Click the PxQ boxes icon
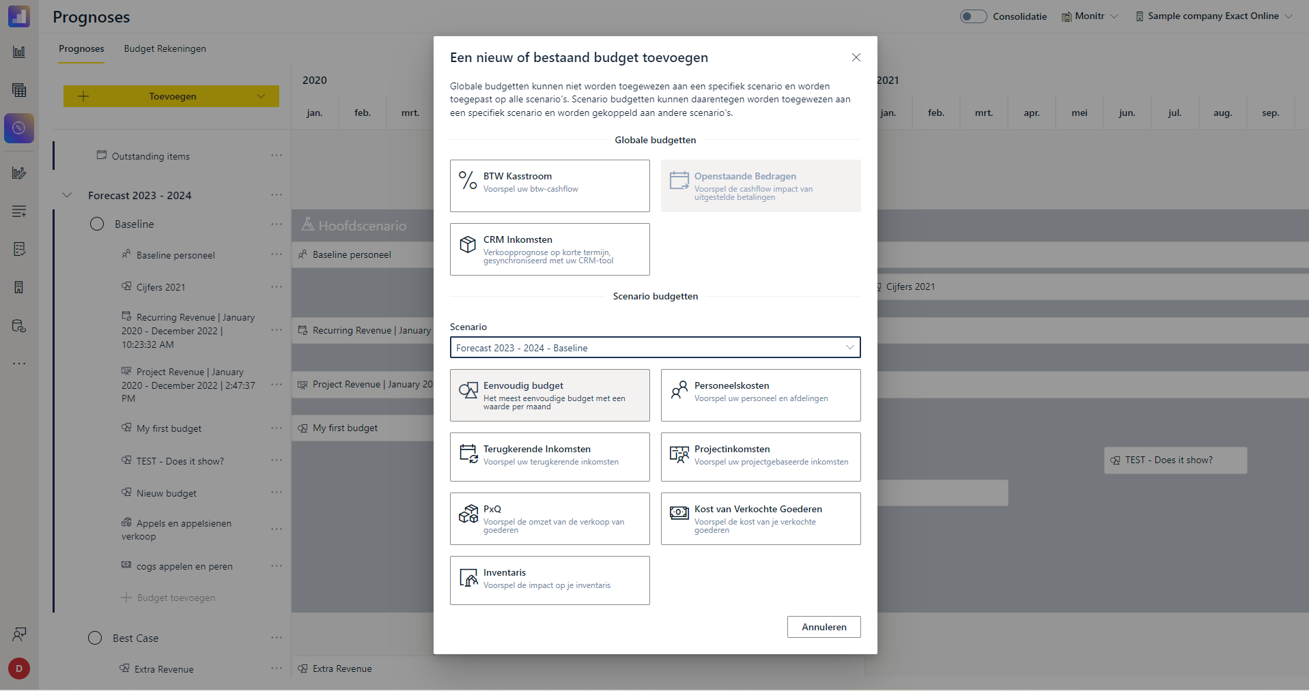The image size is (1309, 691). point(468,514)
